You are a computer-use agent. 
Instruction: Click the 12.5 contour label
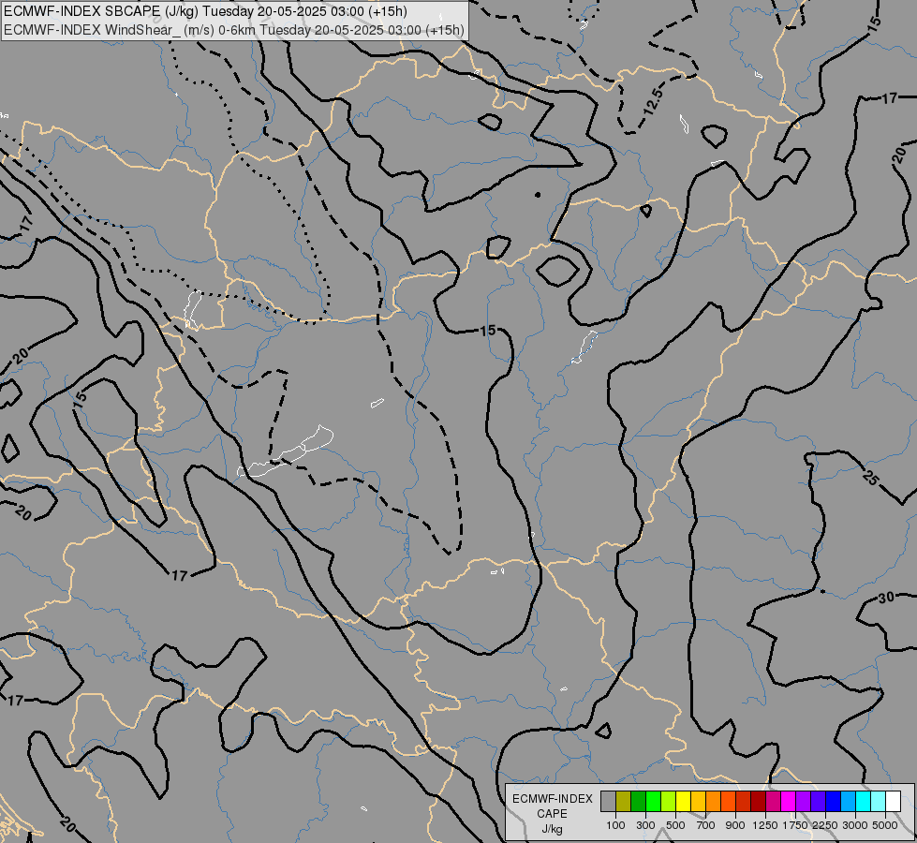click(653, 100)
